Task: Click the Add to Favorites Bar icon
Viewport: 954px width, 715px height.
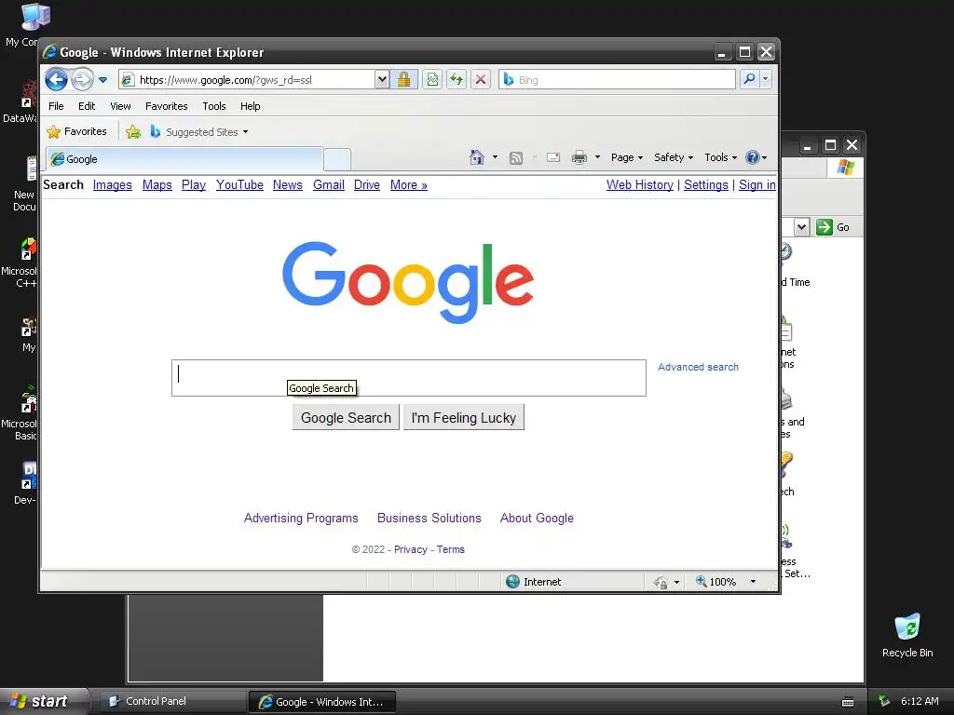Action: pos(133,132)
